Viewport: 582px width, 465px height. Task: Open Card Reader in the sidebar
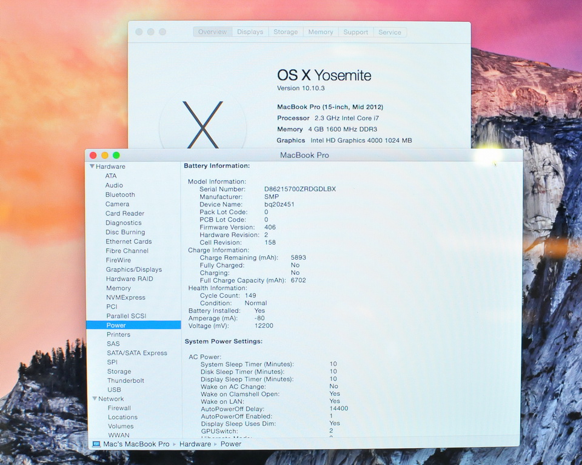[125, 213]
